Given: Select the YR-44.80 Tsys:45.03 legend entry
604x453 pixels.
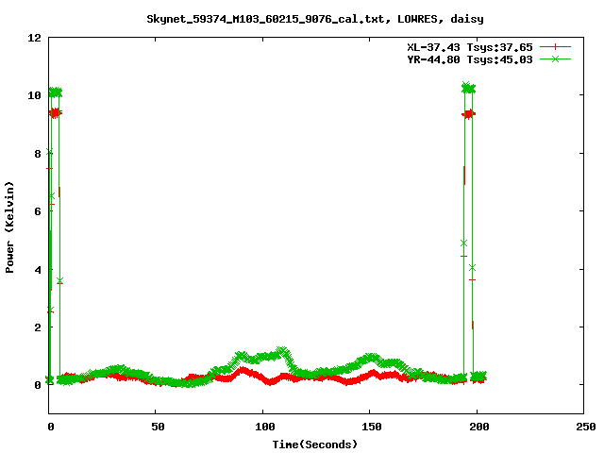Looking at the screenshot, I should coord(470,59).
